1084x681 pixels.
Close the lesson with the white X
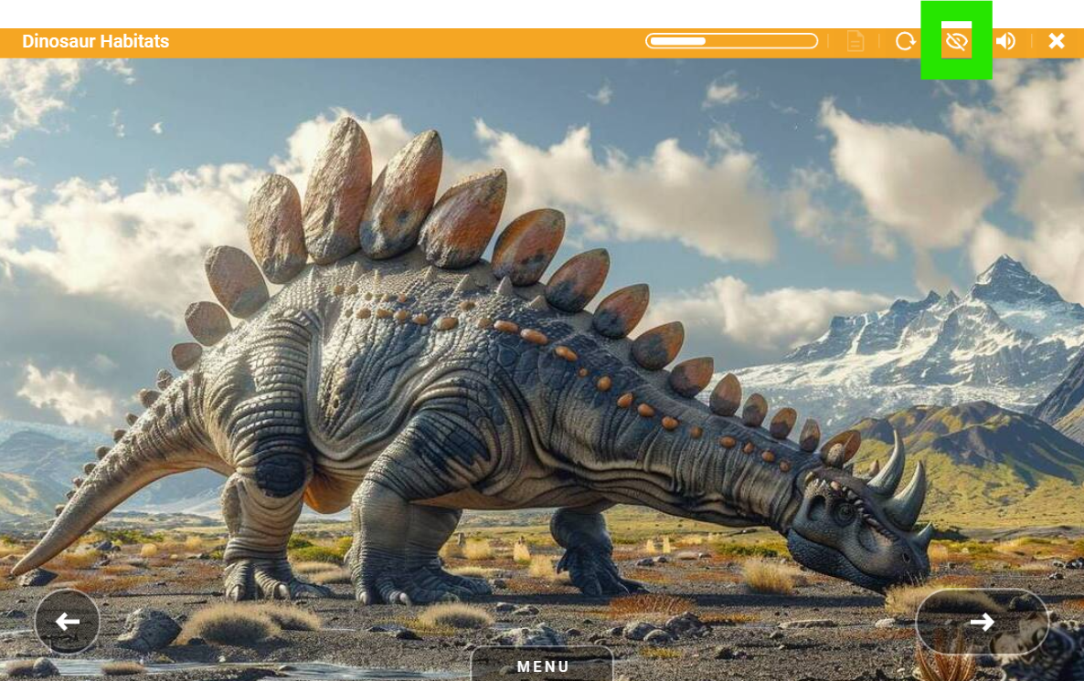[x=1057, y=41]
